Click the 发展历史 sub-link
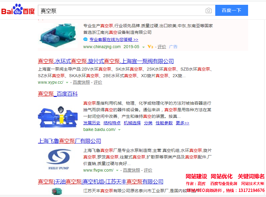 point(92,123)
